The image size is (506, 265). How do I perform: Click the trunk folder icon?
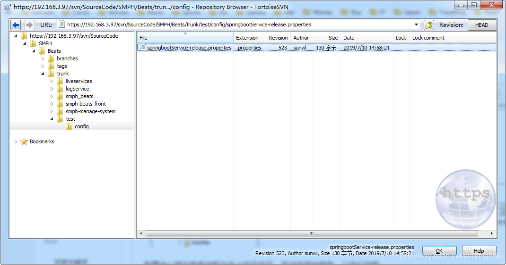tap(51, 74)
